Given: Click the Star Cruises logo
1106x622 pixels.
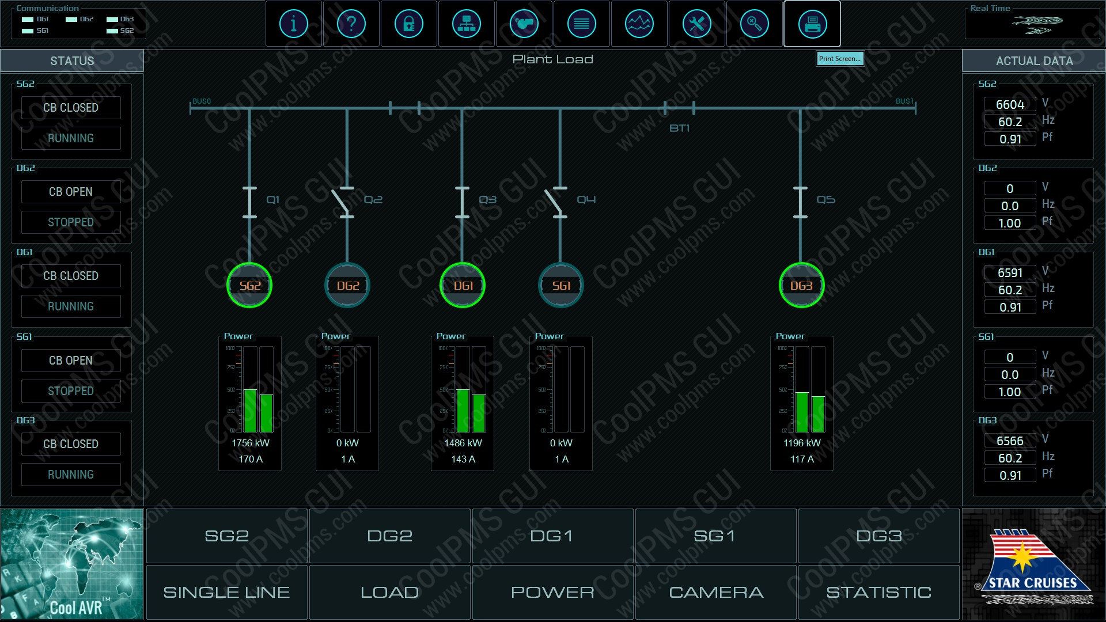Looking at the screenshot, I should pyautogui.click(x=1033, y=564).
